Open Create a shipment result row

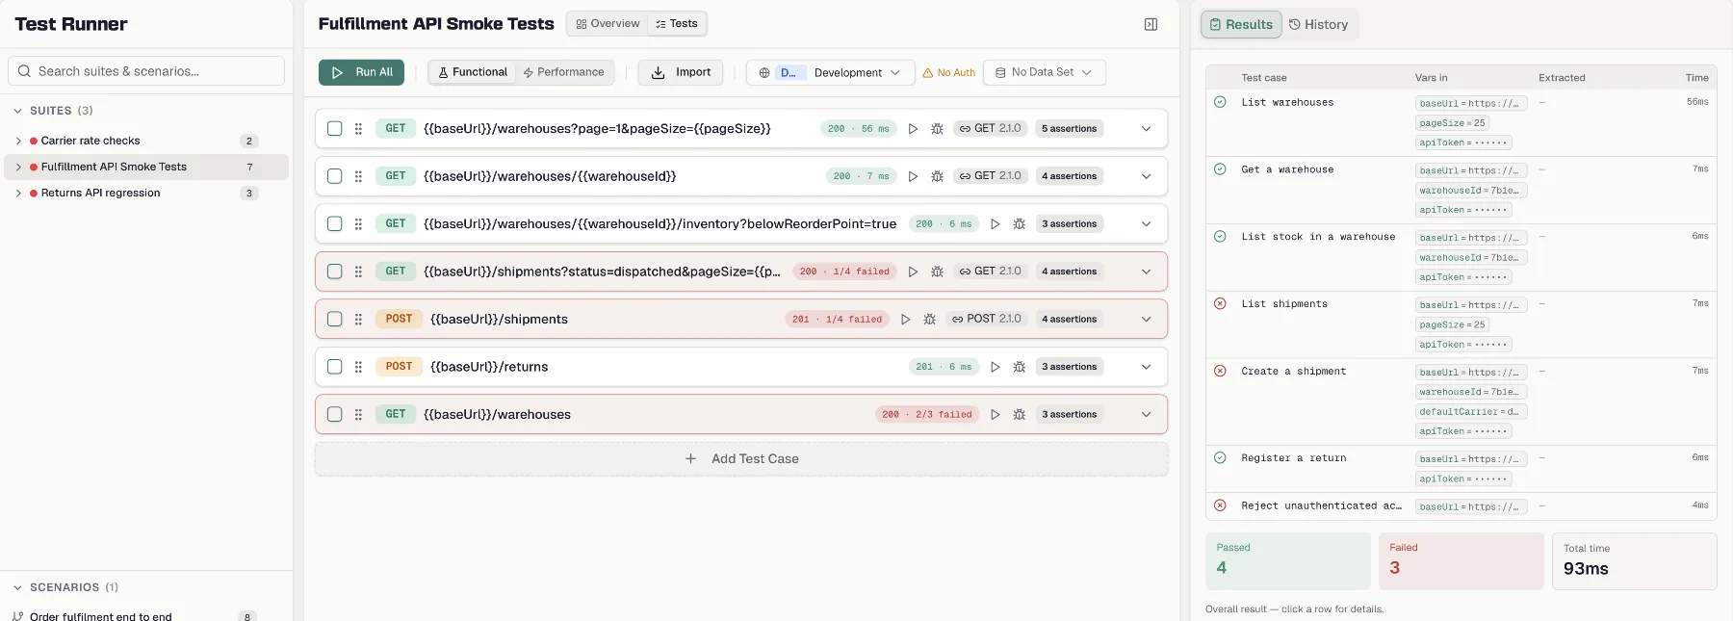1461,401
